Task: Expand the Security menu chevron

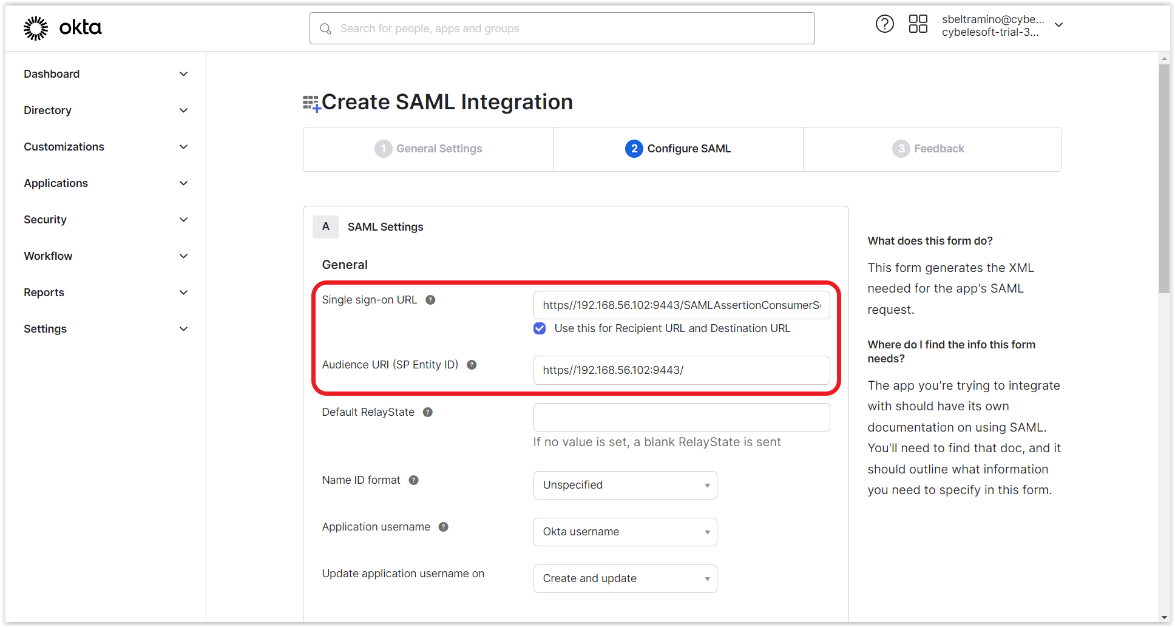Action: click(183, 220)
